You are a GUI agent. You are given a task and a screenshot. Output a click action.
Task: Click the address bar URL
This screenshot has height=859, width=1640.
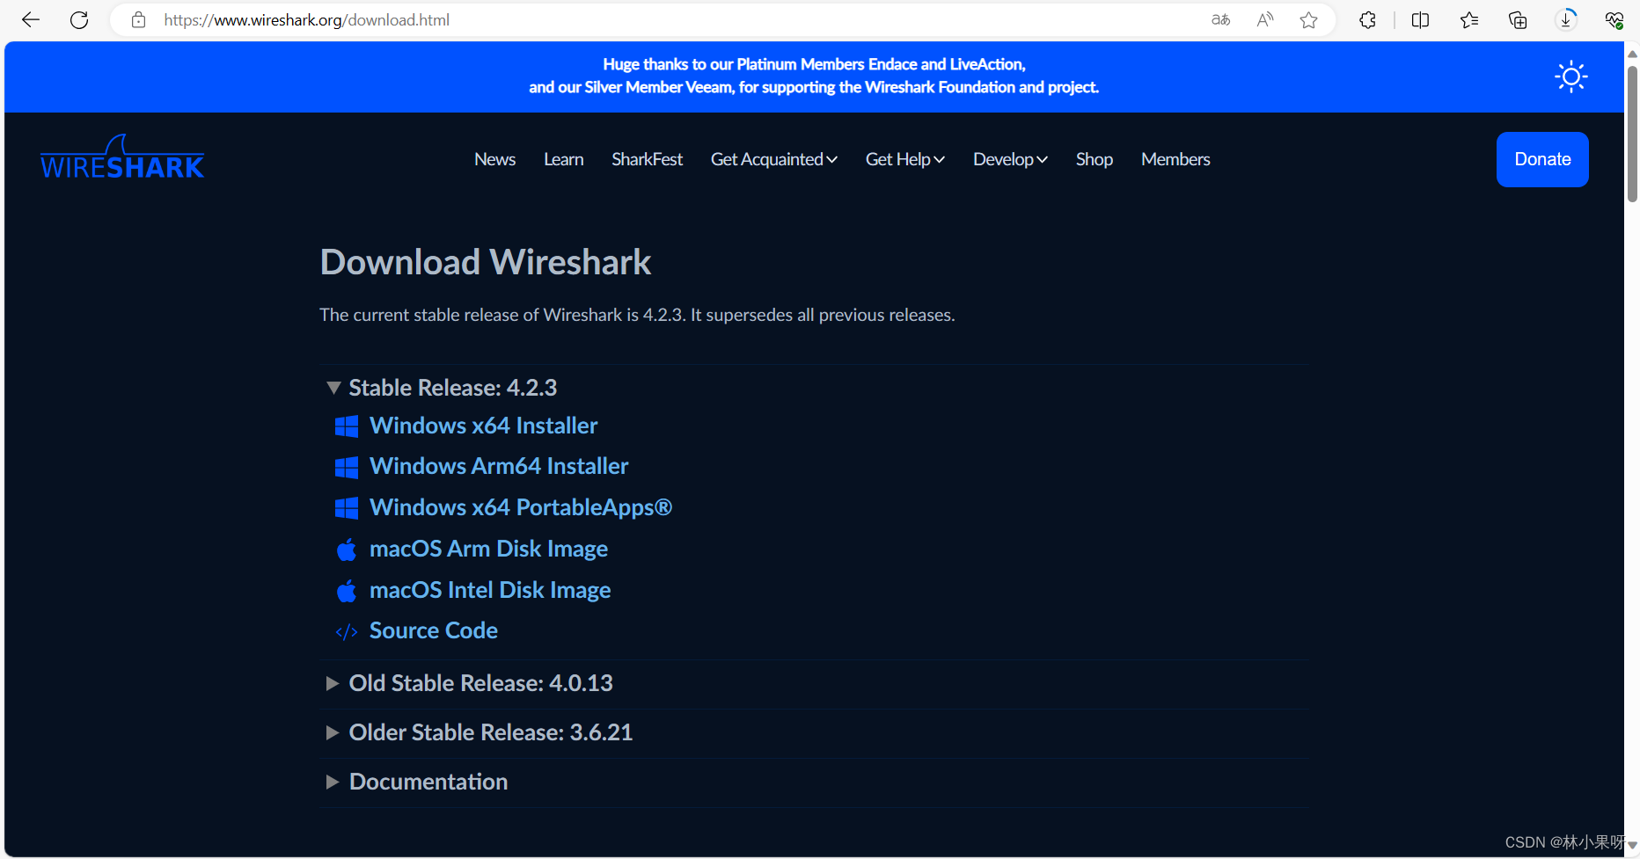[306, 19]
